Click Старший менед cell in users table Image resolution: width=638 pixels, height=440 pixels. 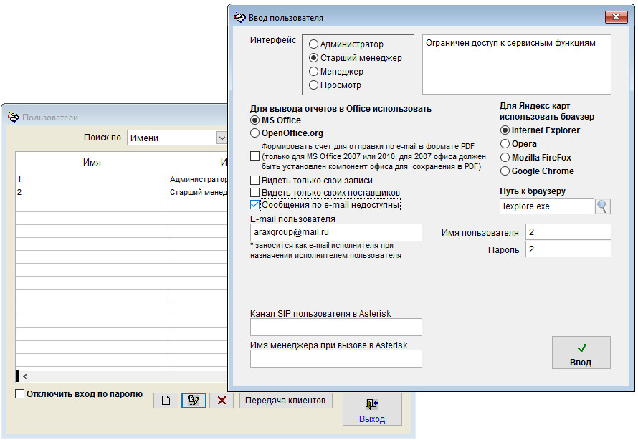(x=198, y=192)
